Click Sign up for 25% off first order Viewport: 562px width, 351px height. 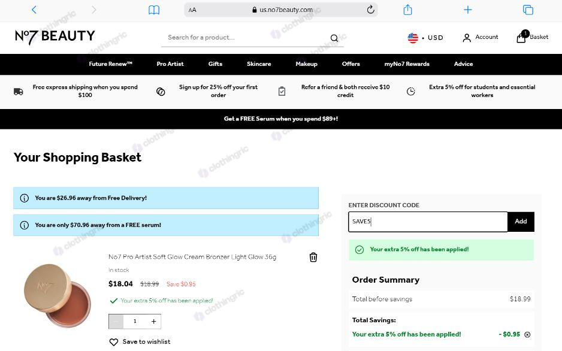coord(218,91)
